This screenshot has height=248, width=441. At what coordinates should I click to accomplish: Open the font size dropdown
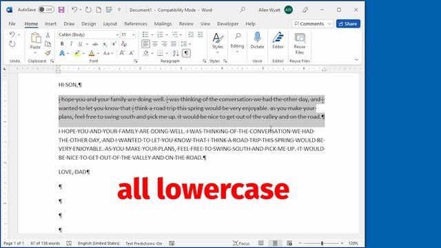(133, 35)
